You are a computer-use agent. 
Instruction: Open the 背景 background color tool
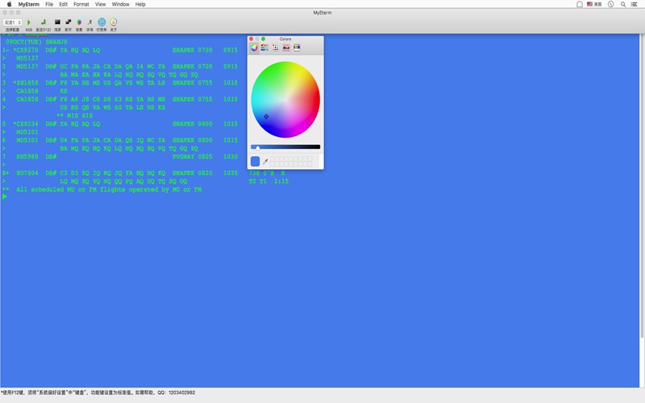click(79, 23)
